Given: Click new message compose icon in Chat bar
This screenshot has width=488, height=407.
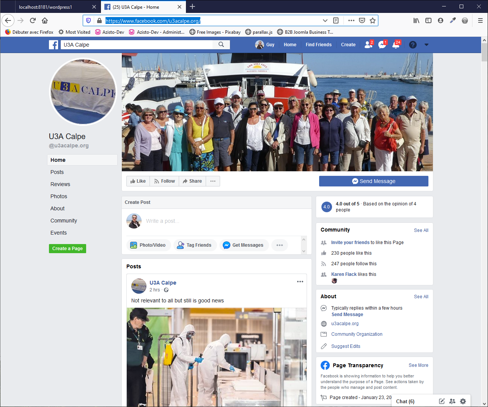Looking at the screenshot, I should click(442, 401).
